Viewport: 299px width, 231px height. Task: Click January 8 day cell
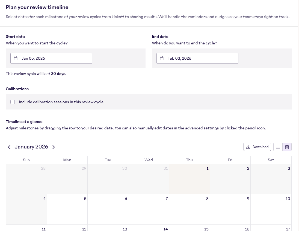(190, 209)
